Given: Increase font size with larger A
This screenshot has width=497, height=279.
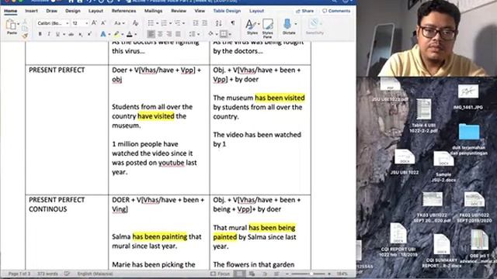Looking at the screenshot, I should [94, 23].
